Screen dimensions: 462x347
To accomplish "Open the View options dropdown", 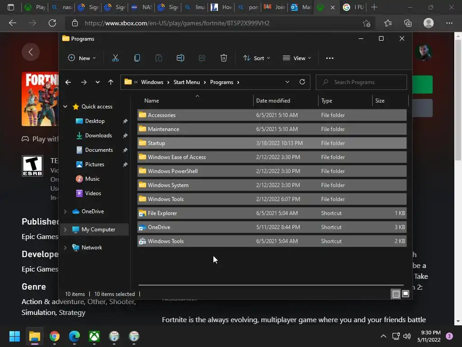I will click(297, 58).
